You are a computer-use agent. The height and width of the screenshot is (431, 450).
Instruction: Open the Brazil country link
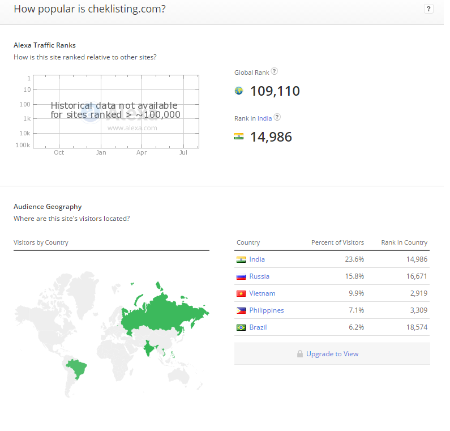coord(258,327)
